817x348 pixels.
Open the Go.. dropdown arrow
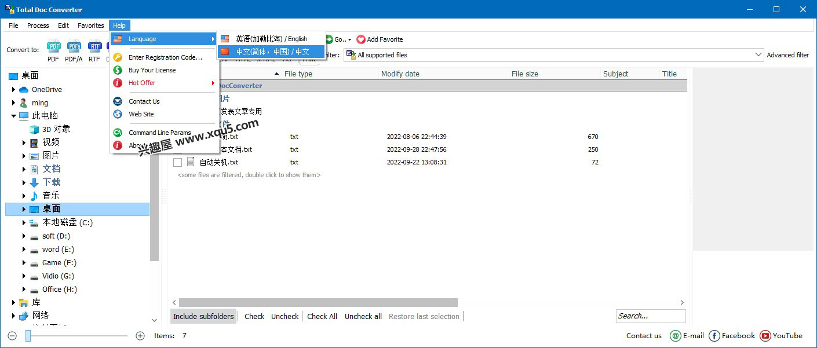[x=349, y=40]
